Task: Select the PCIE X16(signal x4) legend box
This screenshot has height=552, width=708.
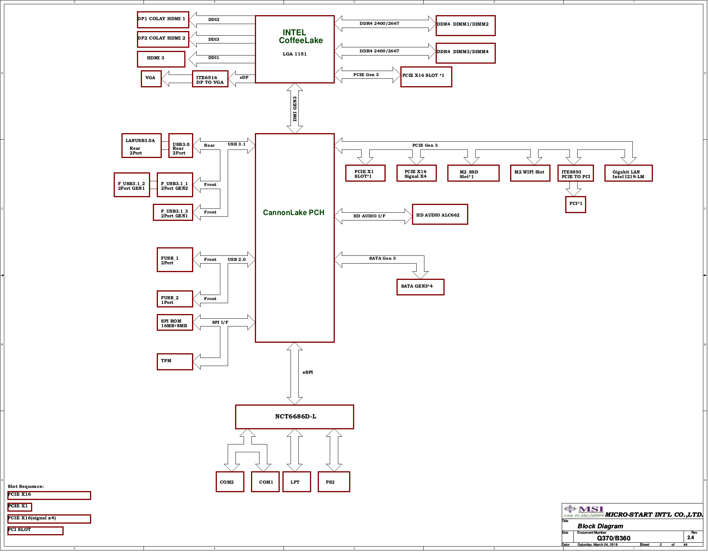Action: click(49, 519)
